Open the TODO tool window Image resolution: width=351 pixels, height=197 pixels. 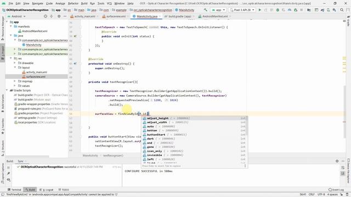tap(64, 190)
